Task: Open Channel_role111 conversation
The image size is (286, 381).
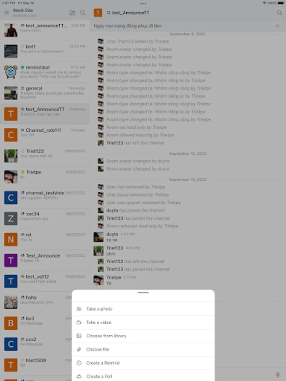Action: point(45,135)
